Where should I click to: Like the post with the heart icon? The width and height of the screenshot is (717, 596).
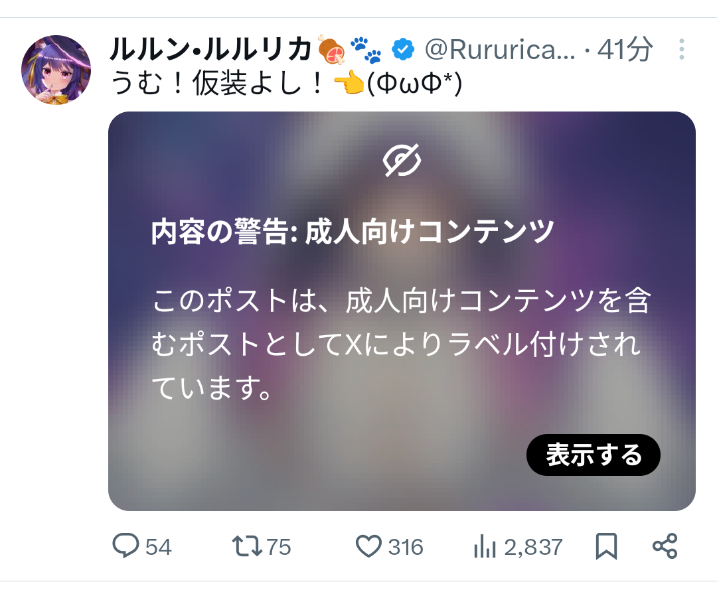click(x=368, y=546)
